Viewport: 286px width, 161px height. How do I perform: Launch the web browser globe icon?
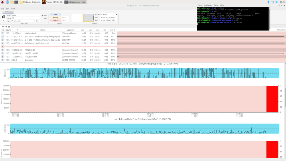click(7, 2)
